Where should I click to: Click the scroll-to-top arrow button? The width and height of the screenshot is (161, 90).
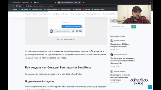click(150, 87)
